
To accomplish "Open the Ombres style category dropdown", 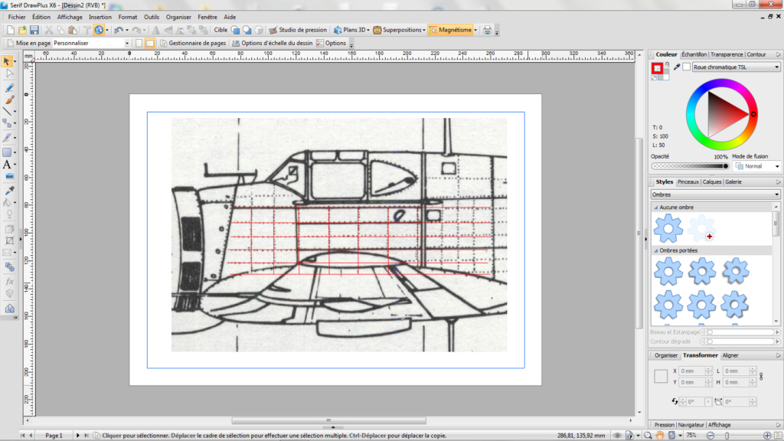I will pyautogui.click(x=716, y=194).
